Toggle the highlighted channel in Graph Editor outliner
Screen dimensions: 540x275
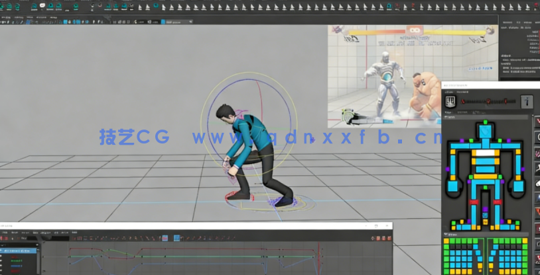(19, 251)
